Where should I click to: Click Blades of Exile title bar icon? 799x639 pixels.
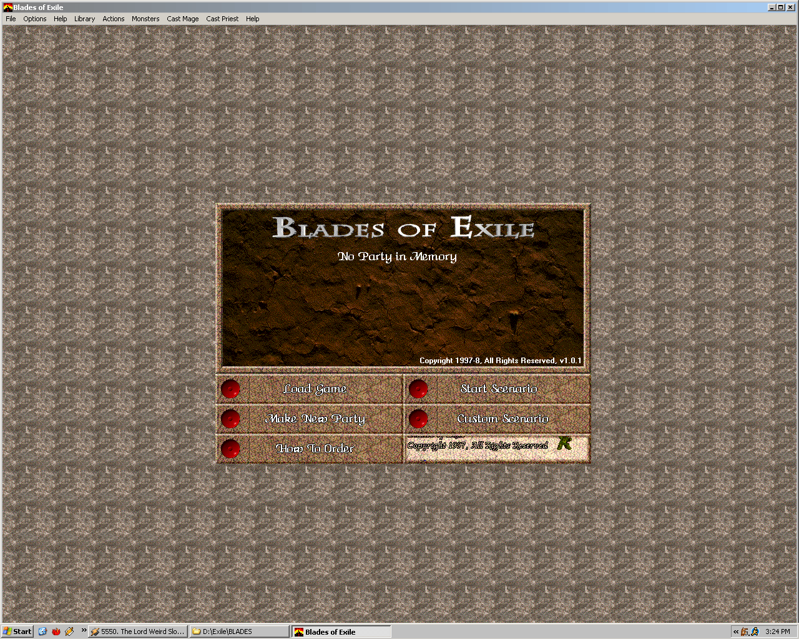(8, 7)
